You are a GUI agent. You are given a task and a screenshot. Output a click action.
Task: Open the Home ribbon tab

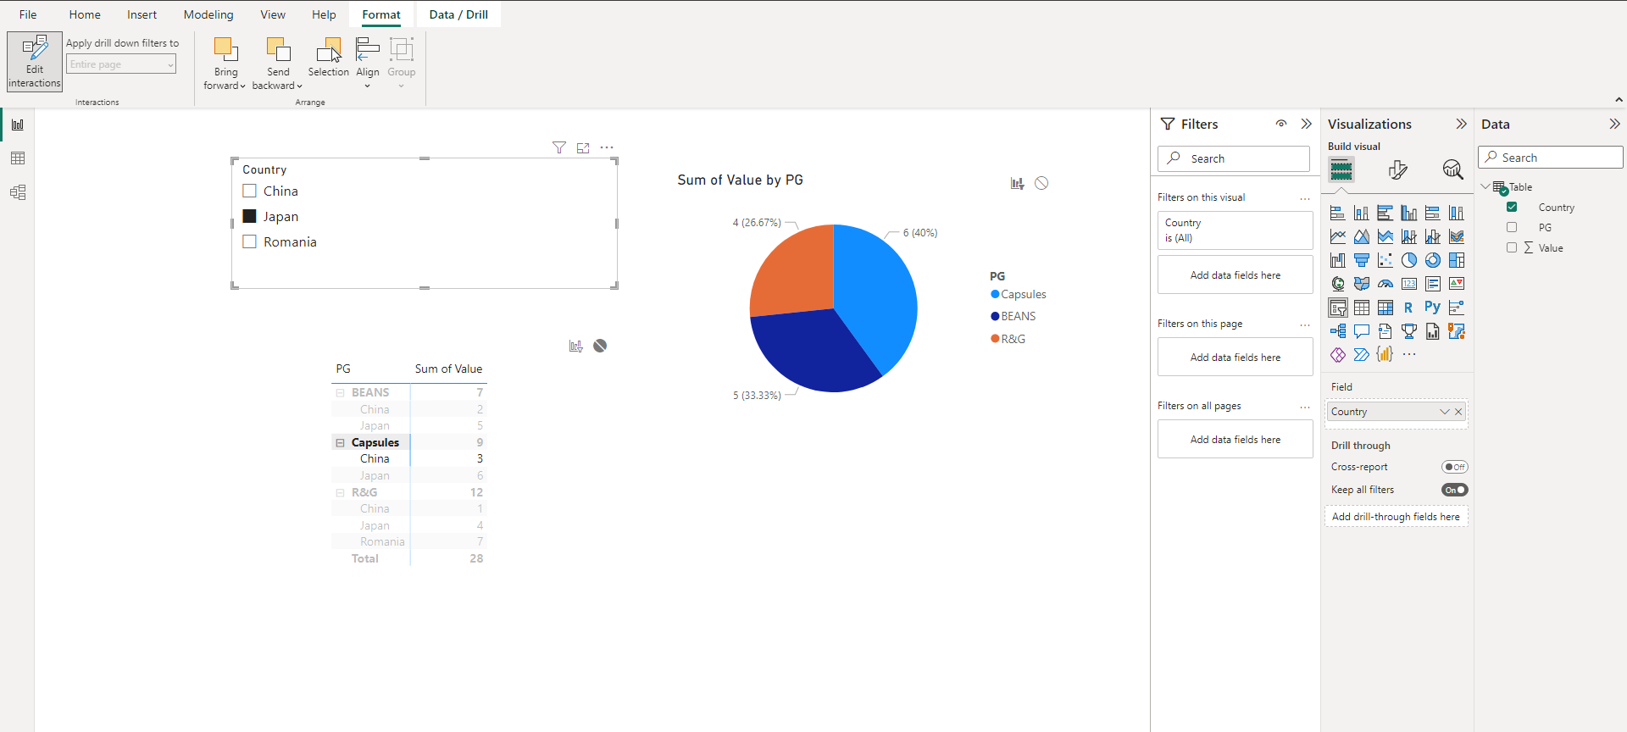tap(85, 14)
